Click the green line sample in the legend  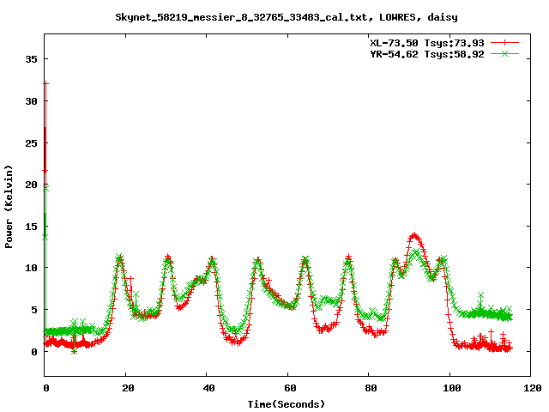[505, 53]
